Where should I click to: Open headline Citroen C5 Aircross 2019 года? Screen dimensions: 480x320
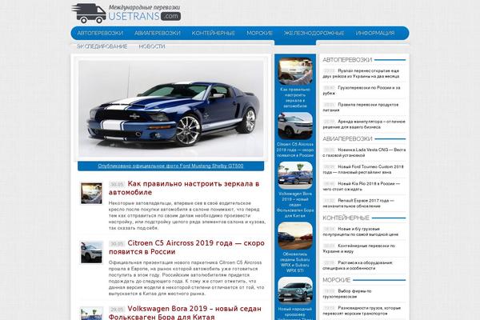point(186,247)
